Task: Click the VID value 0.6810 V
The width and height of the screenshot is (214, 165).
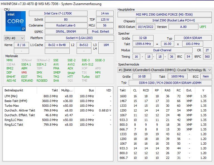Action: click(105, 110)
